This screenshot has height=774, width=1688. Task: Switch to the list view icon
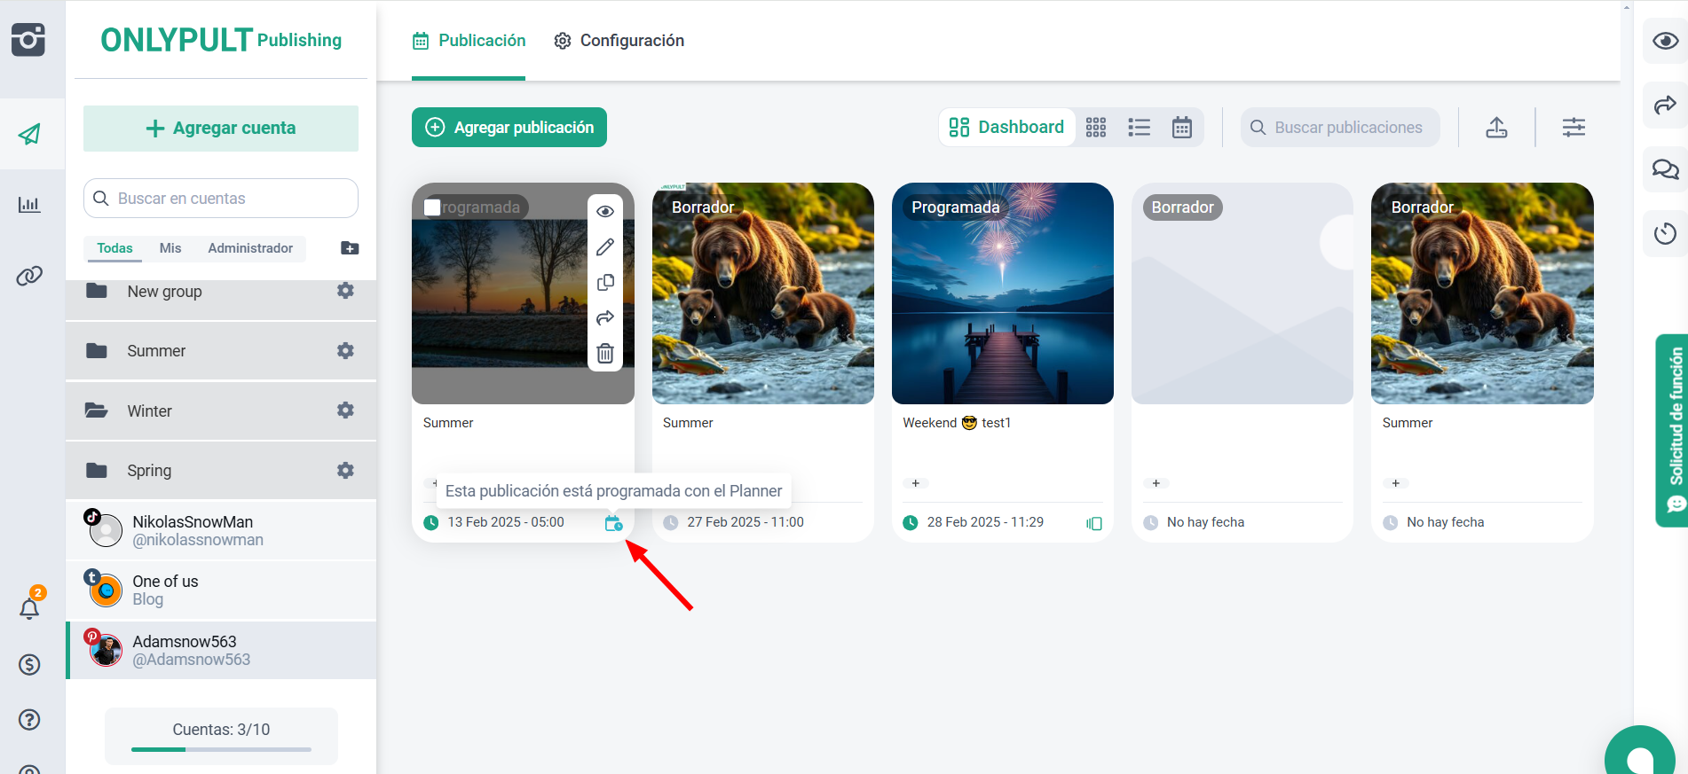pos(1139,128)
